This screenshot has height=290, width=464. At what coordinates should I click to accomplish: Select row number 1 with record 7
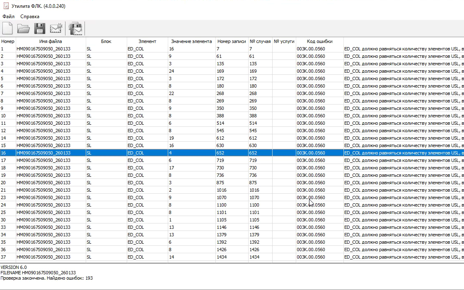pyautogui.click(x=124, y=49)
